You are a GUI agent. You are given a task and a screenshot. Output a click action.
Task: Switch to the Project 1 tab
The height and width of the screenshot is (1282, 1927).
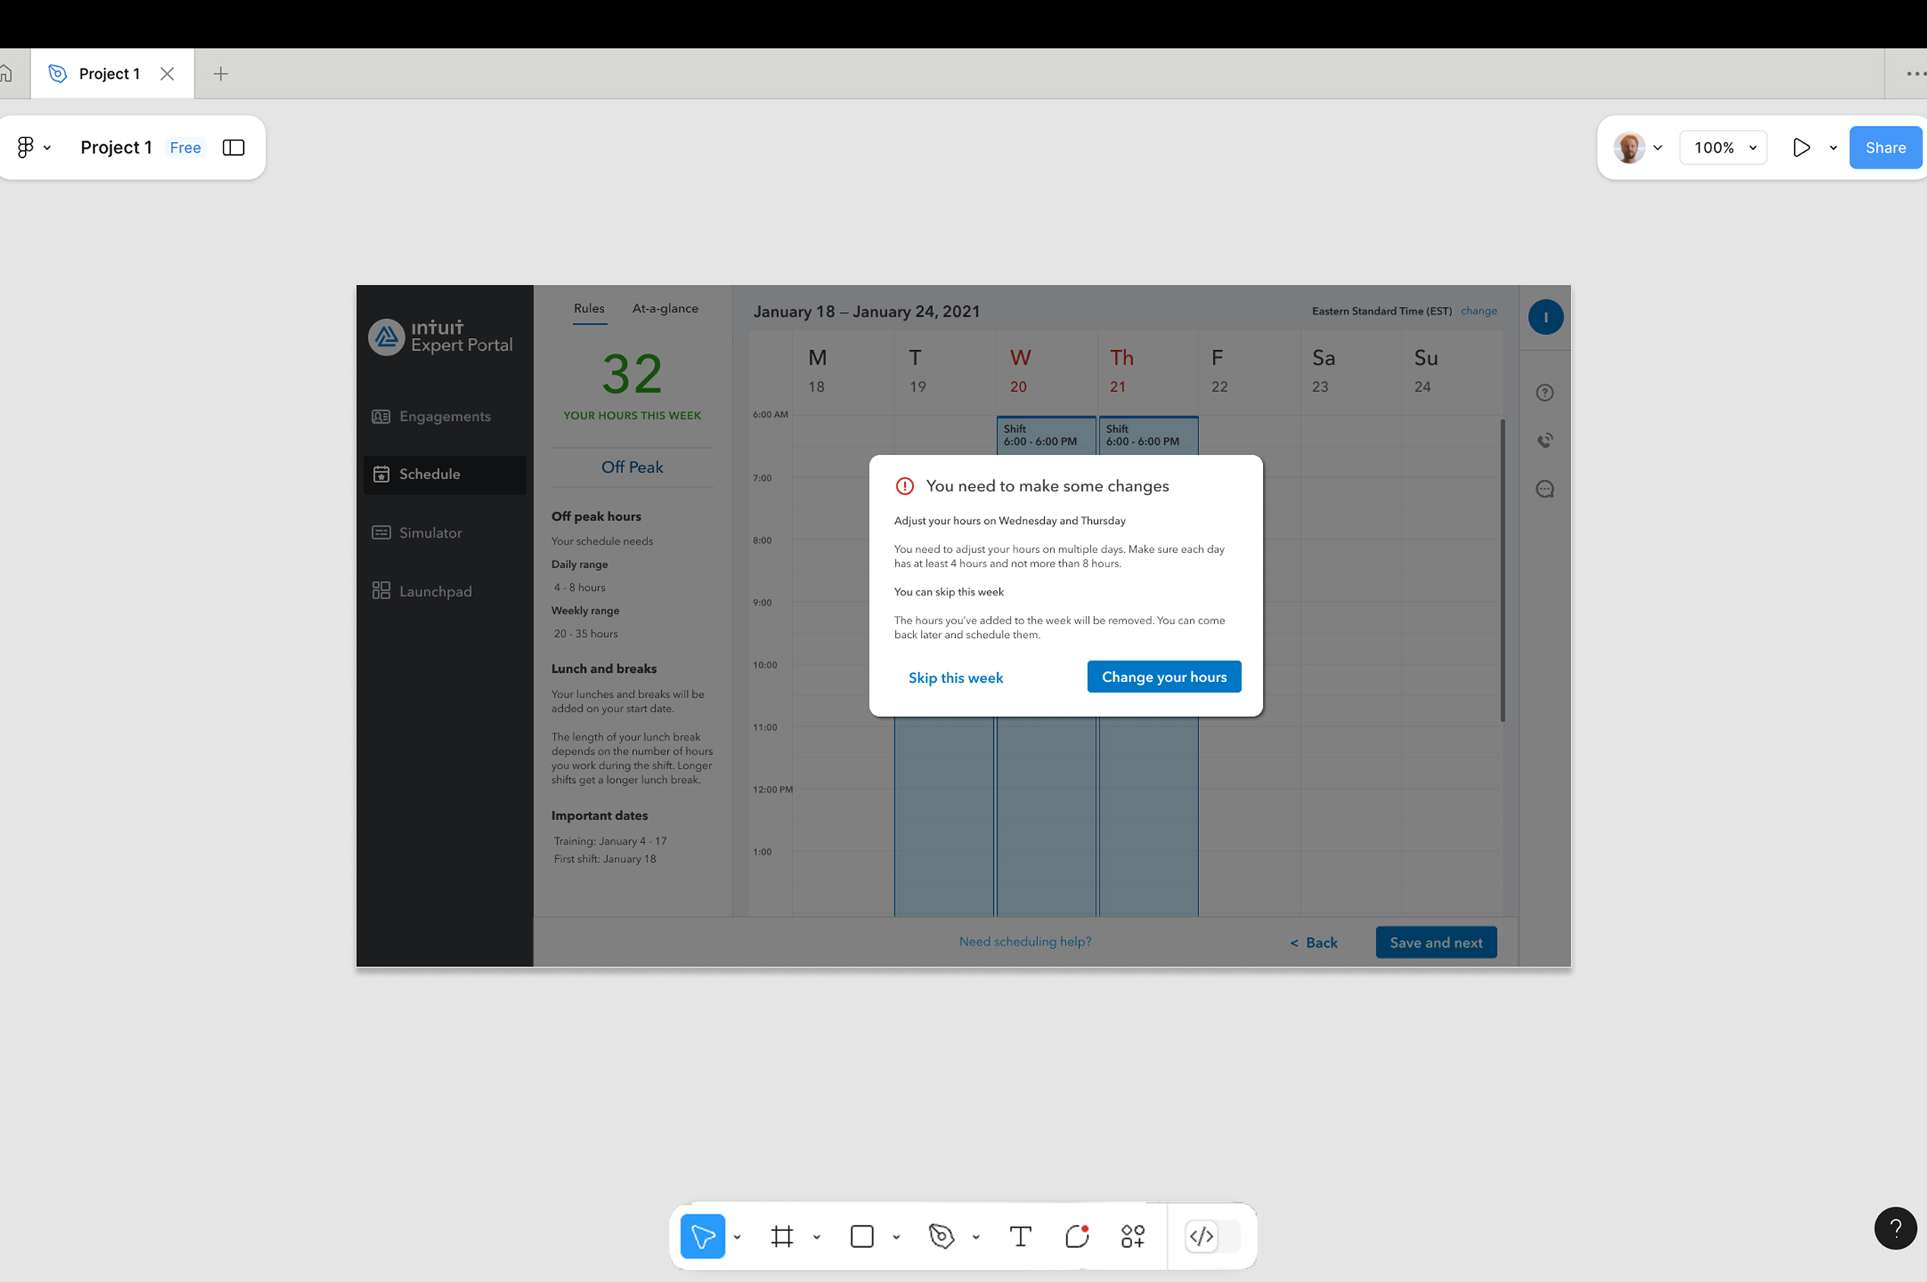click(109, 74)
